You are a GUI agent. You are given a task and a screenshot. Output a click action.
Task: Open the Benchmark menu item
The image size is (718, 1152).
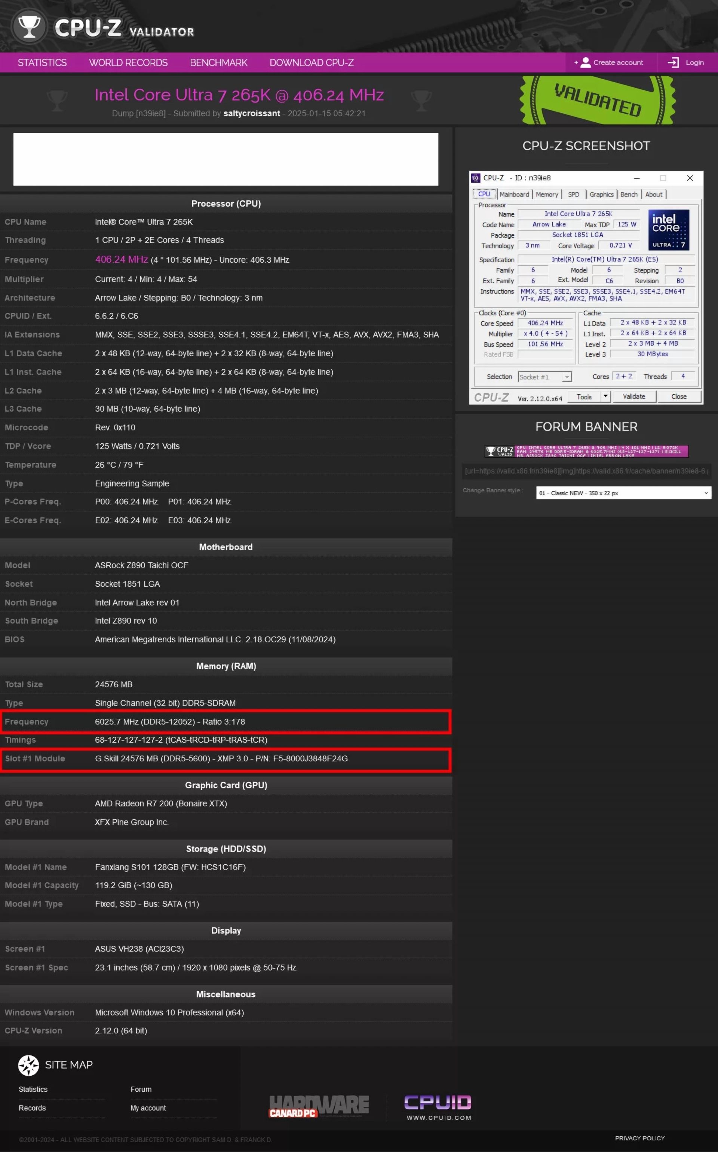tap(218, 62)
